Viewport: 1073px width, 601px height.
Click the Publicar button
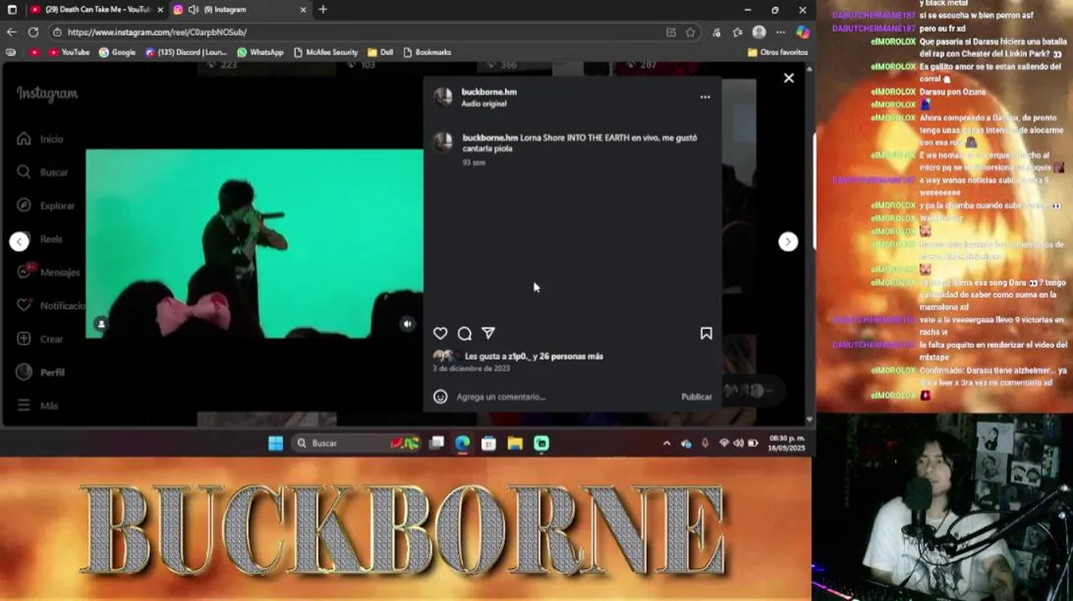point(696,396)
